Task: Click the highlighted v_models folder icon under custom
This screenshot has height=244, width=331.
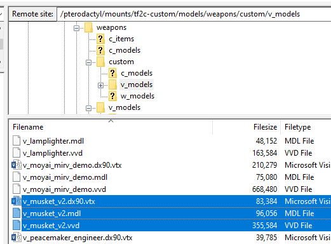Action: (x=112, y=85)
